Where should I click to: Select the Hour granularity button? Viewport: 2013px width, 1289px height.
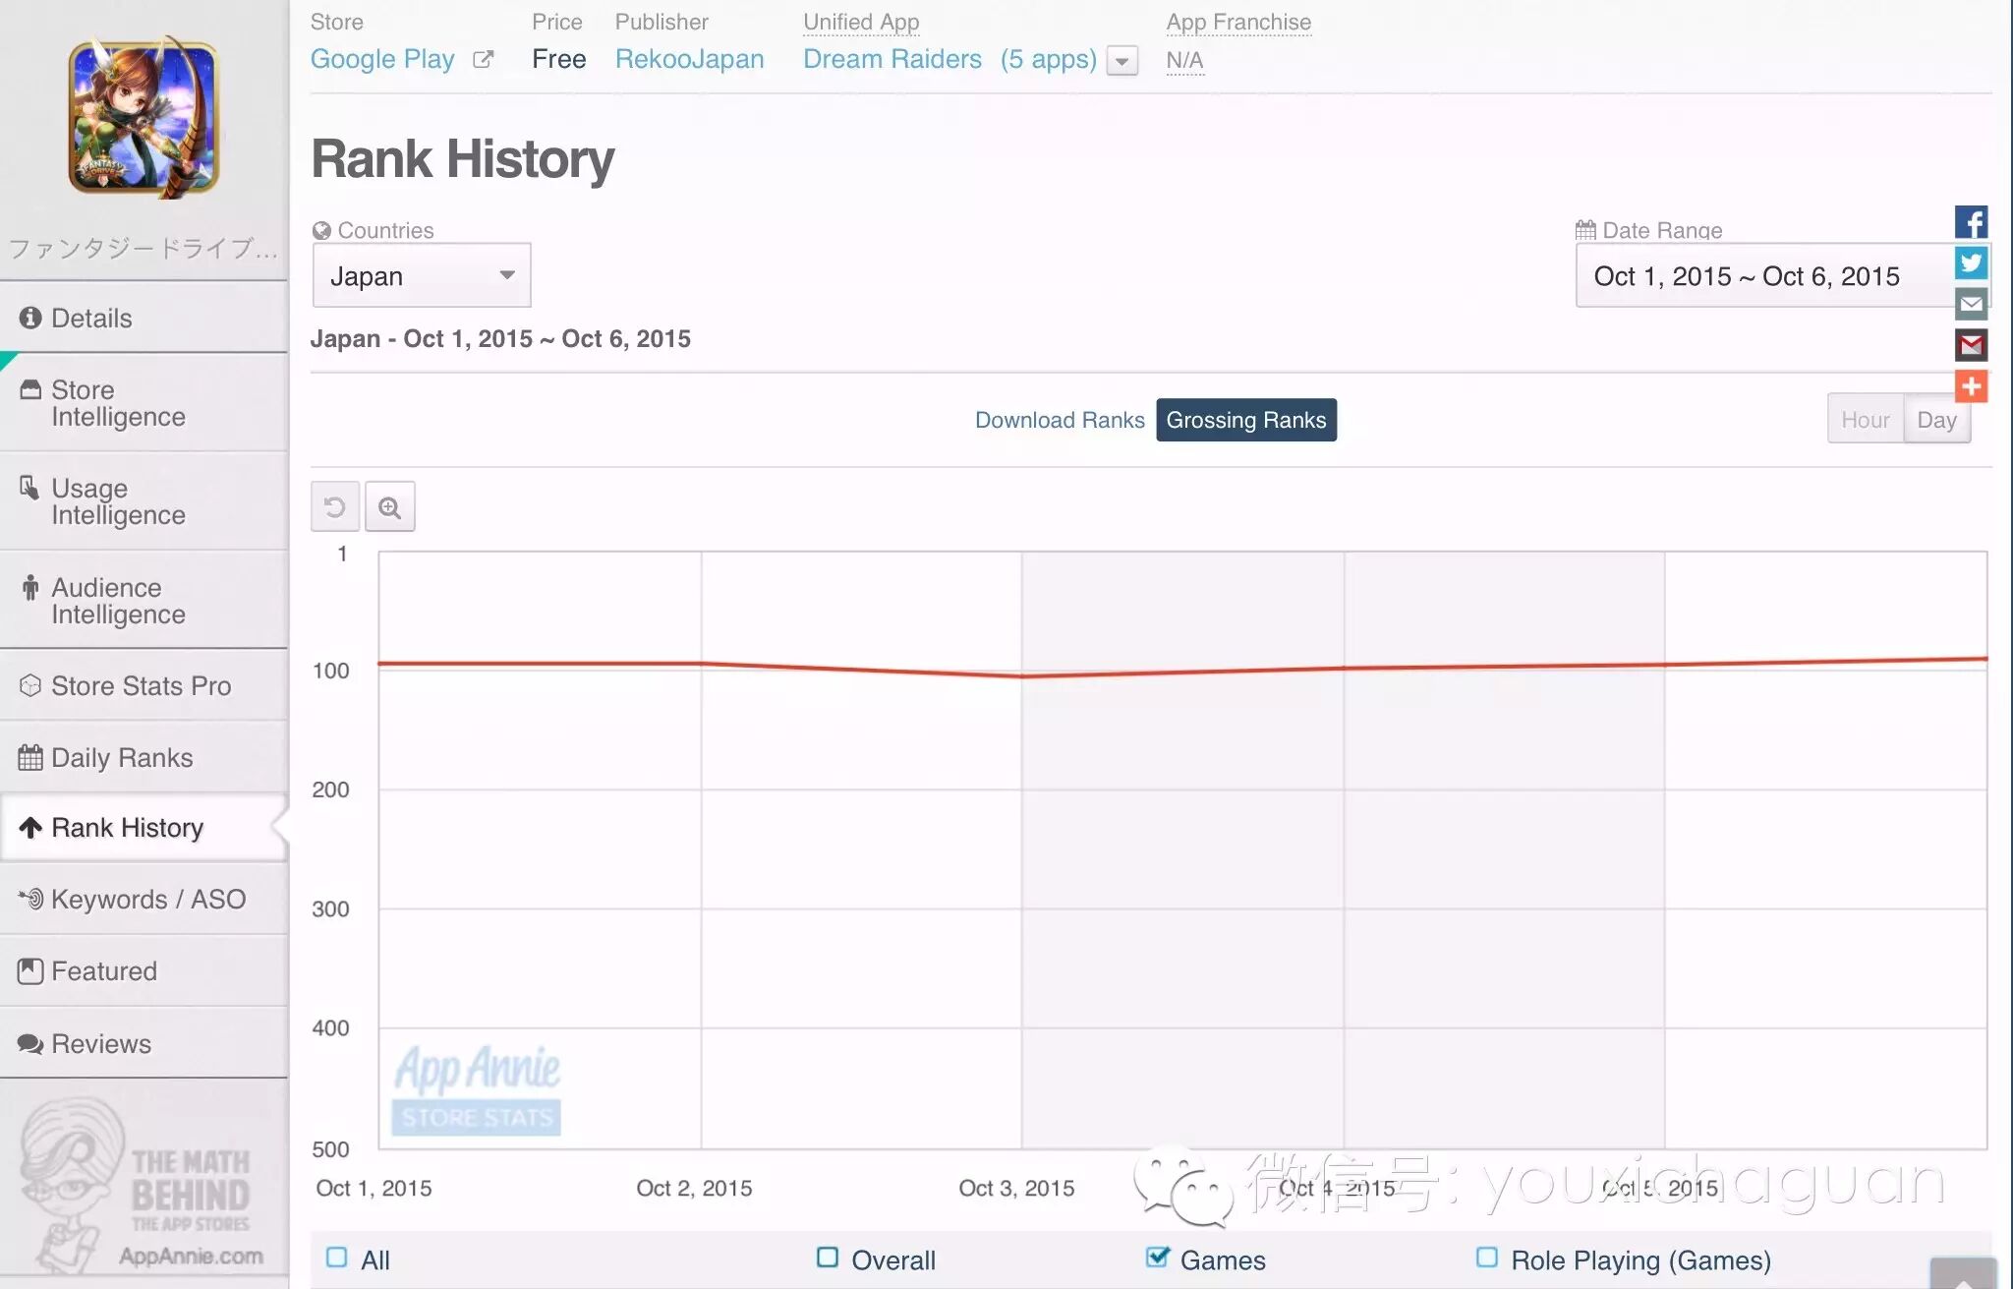click(1865, 420)
